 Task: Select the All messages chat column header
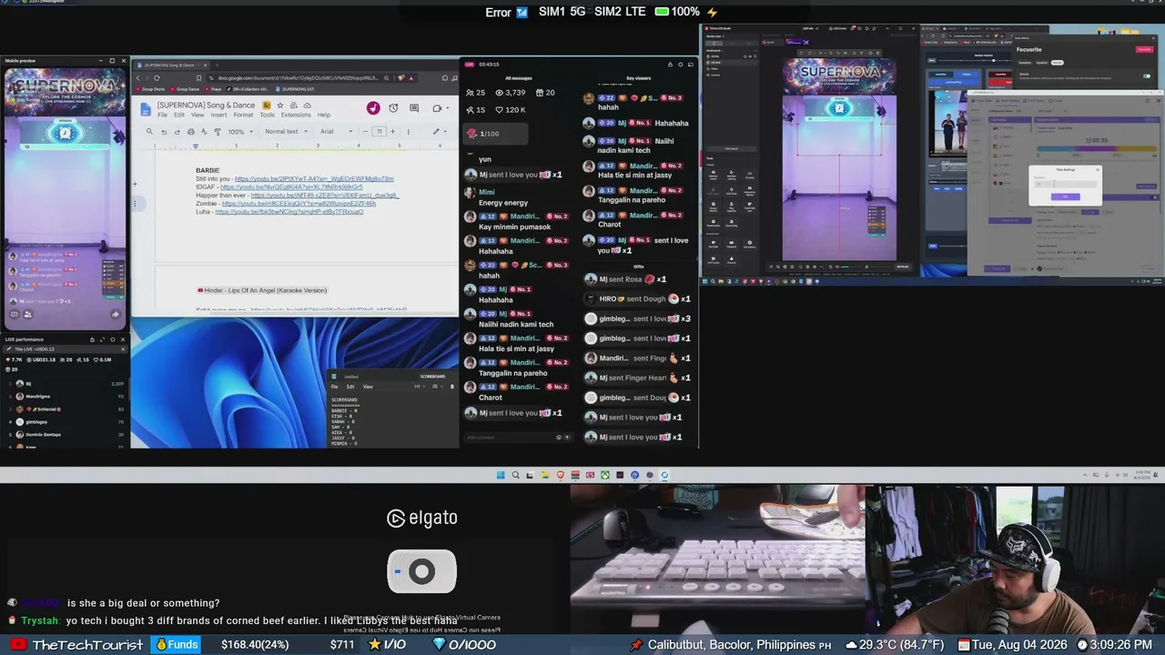(x=518, y=78)
